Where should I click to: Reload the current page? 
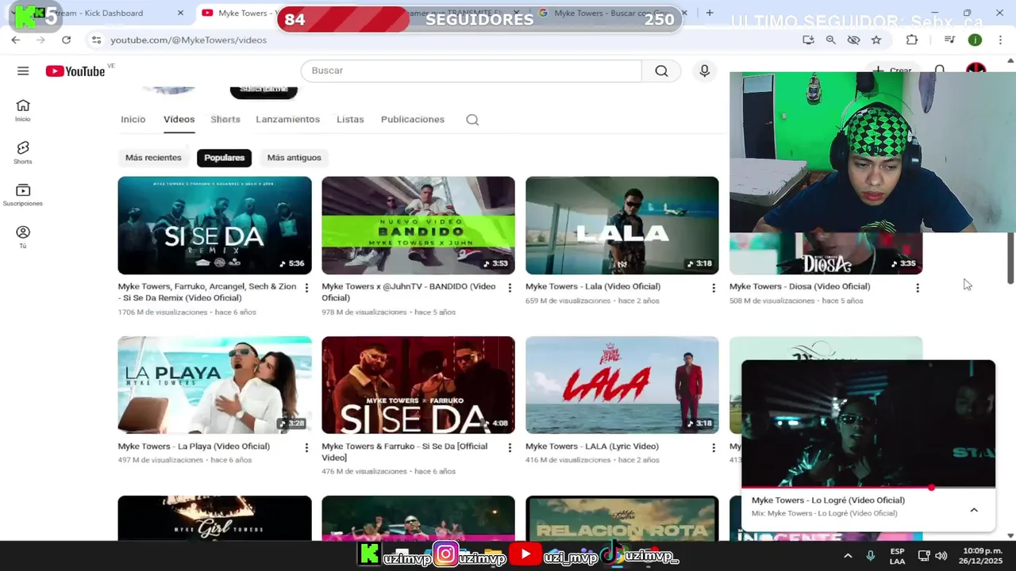click(x=66, y=40)
